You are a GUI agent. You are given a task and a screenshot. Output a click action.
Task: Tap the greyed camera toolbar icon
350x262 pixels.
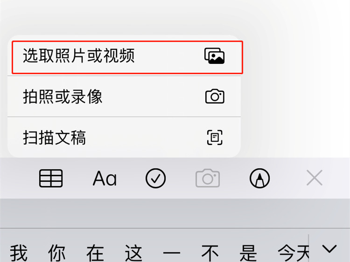coord(208,178)
